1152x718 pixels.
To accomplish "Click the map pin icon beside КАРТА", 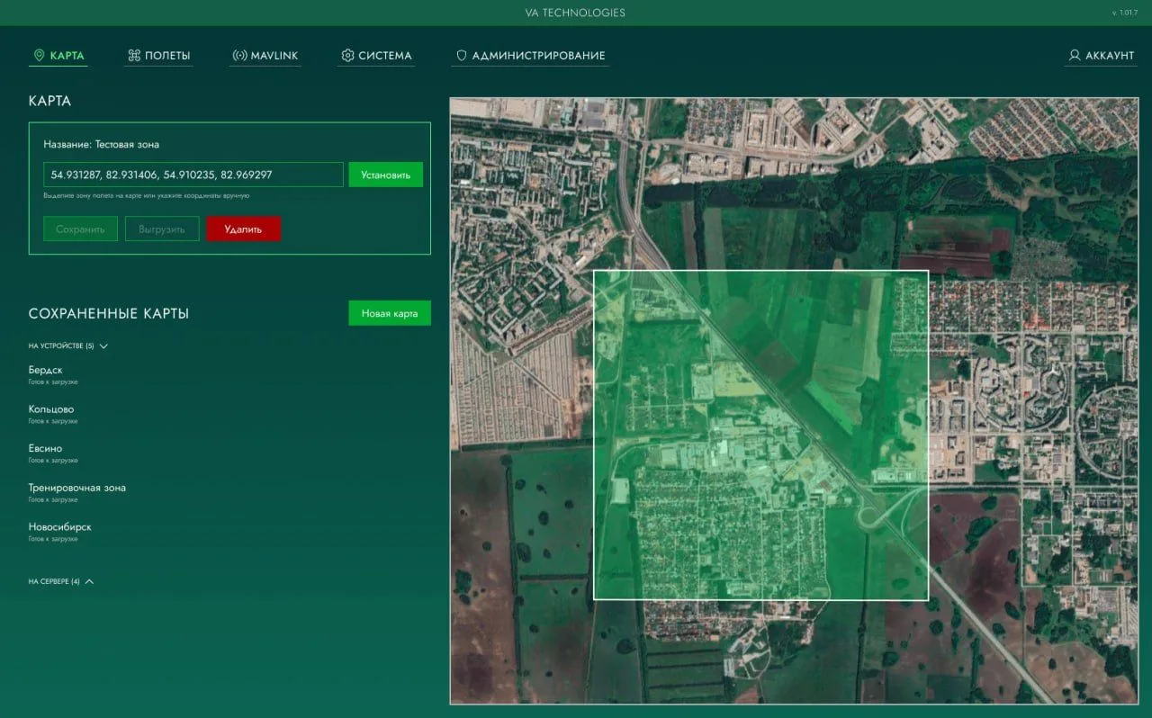I will point(39,56).
